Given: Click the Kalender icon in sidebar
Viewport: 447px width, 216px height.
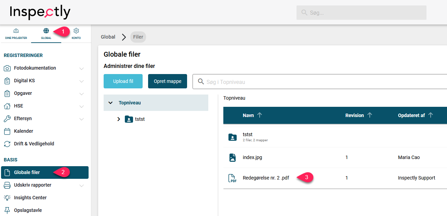Looking at the screenshot, I should (7, 131).
